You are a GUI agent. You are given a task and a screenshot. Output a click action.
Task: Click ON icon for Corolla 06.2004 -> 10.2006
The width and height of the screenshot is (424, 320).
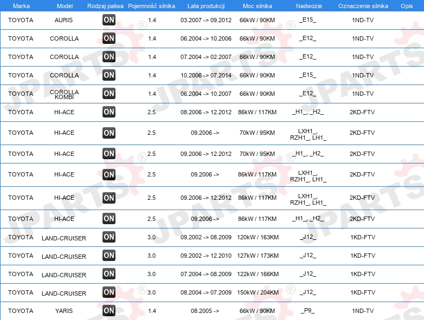click(x=109, y=38)
